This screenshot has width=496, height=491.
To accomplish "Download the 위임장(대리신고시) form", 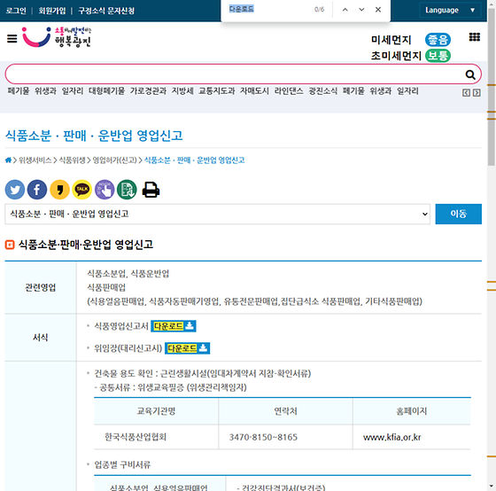I will coord(187,348).
